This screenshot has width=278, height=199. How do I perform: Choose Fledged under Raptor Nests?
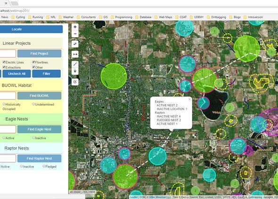coord(44,166)
